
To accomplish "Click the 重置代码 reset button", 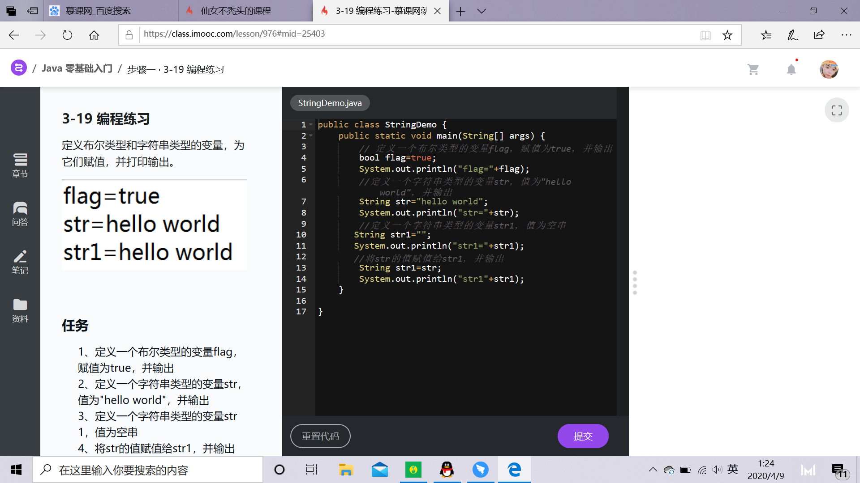I will 320,436.
